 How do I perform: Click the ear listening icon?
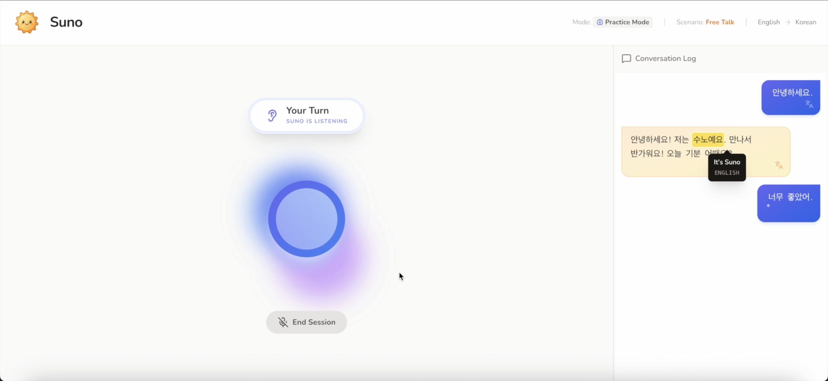(x=272, y=116)
